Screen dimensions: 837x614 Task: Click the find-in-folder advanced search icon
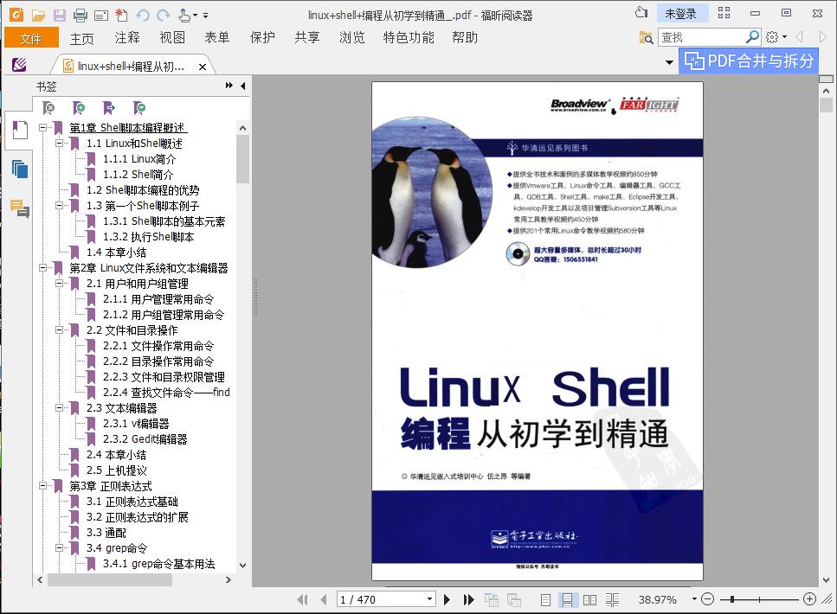click(x=646, y=37)
